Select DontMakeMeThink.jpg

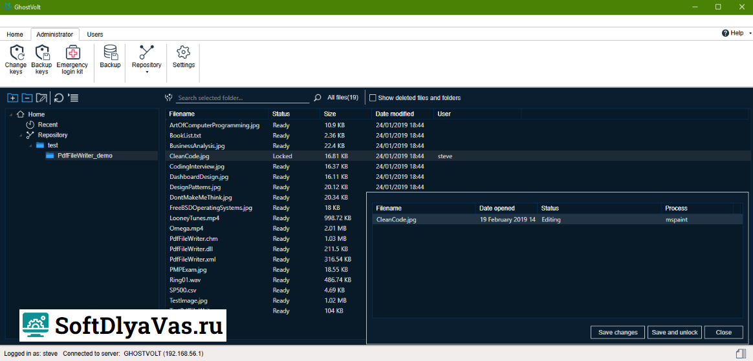(201, 198)
